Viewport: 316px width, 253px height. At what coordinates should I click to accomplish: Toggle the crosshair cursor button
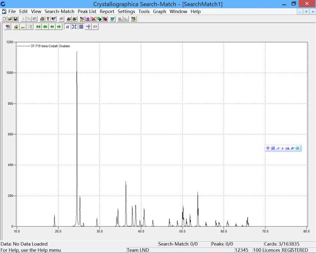tap(88, 26)
